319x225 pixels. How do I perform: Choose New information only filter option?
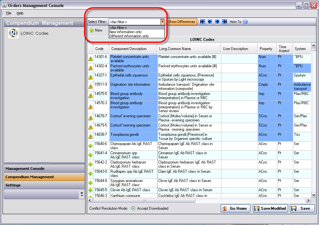[x=137, y=32]
